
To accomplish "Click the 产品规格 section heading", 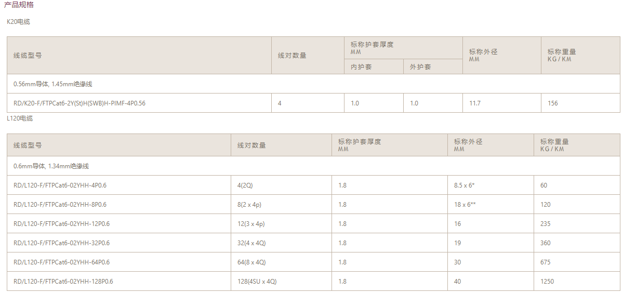I will pos(19,5).
